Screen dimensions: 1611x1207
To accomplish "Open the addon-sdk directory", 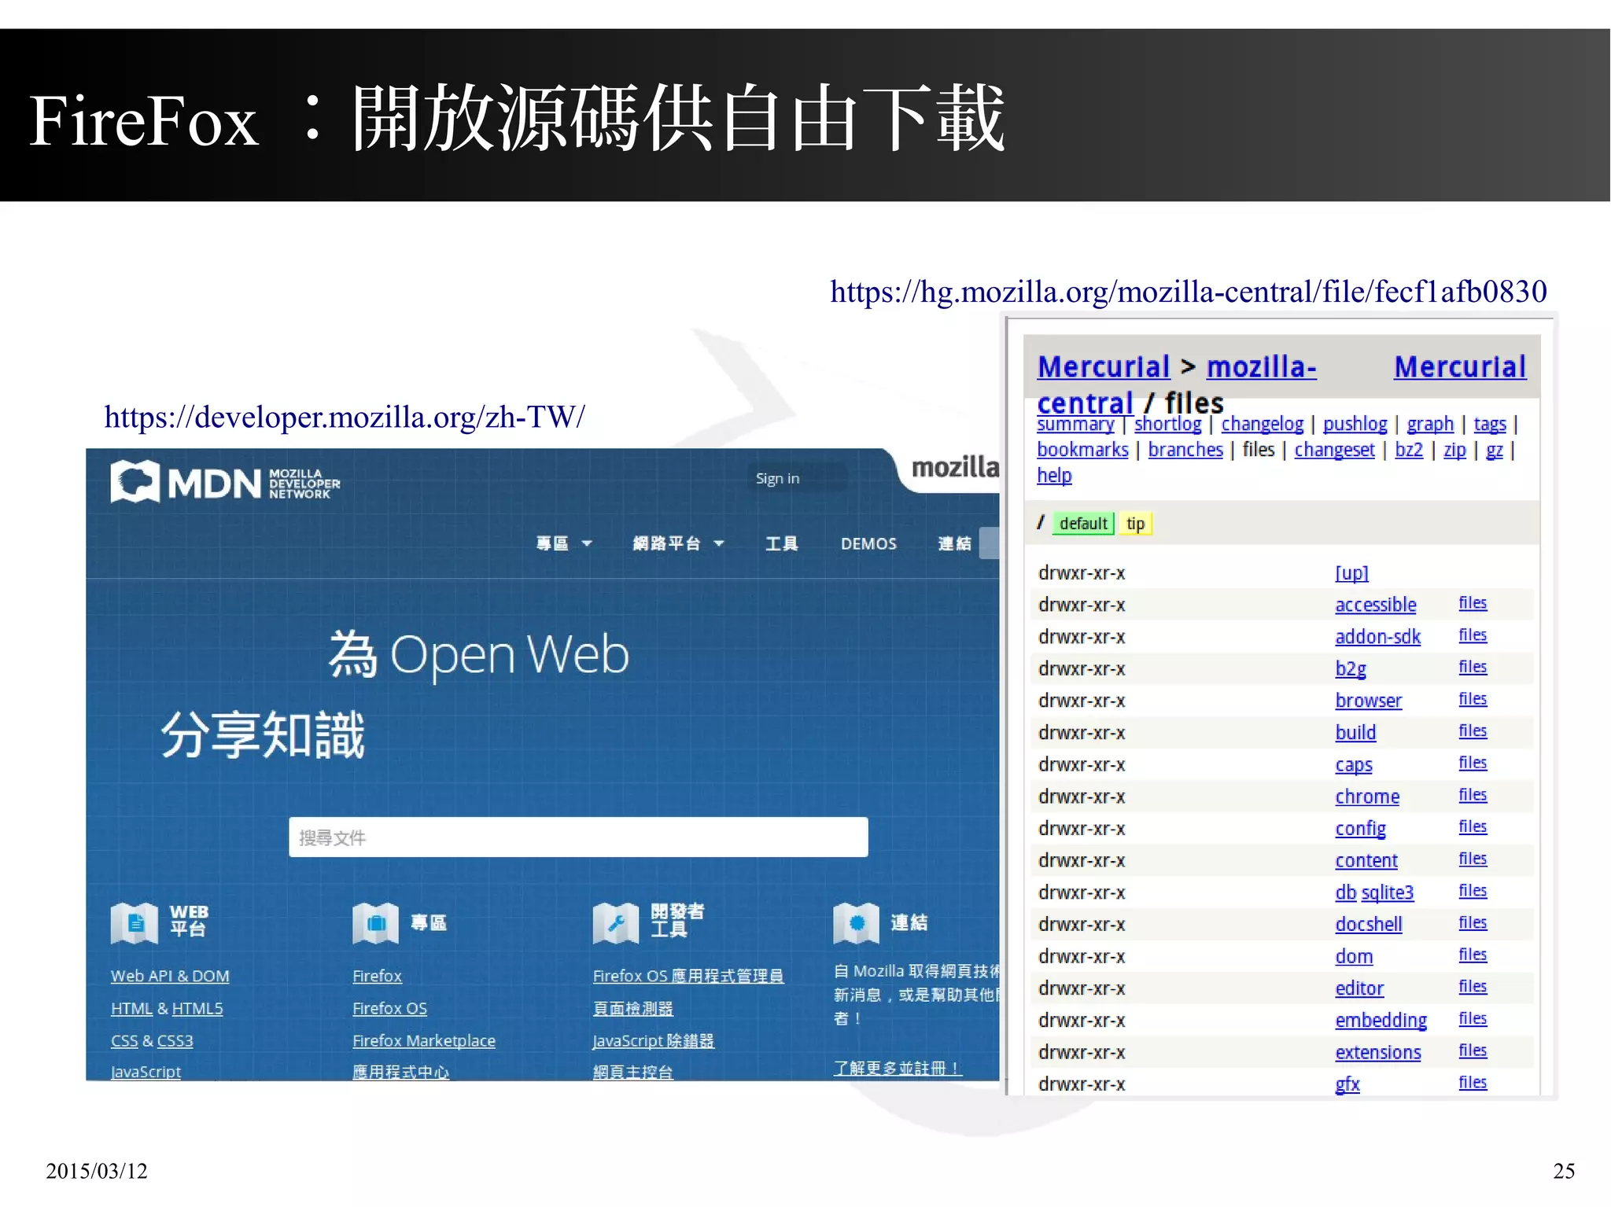I will pos(1377,637).
